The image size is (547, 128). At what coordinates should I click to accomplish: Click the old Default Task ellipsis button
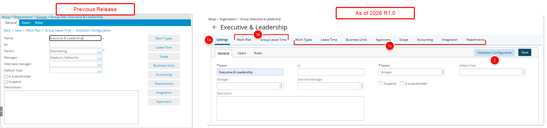(x=100, y=70)
